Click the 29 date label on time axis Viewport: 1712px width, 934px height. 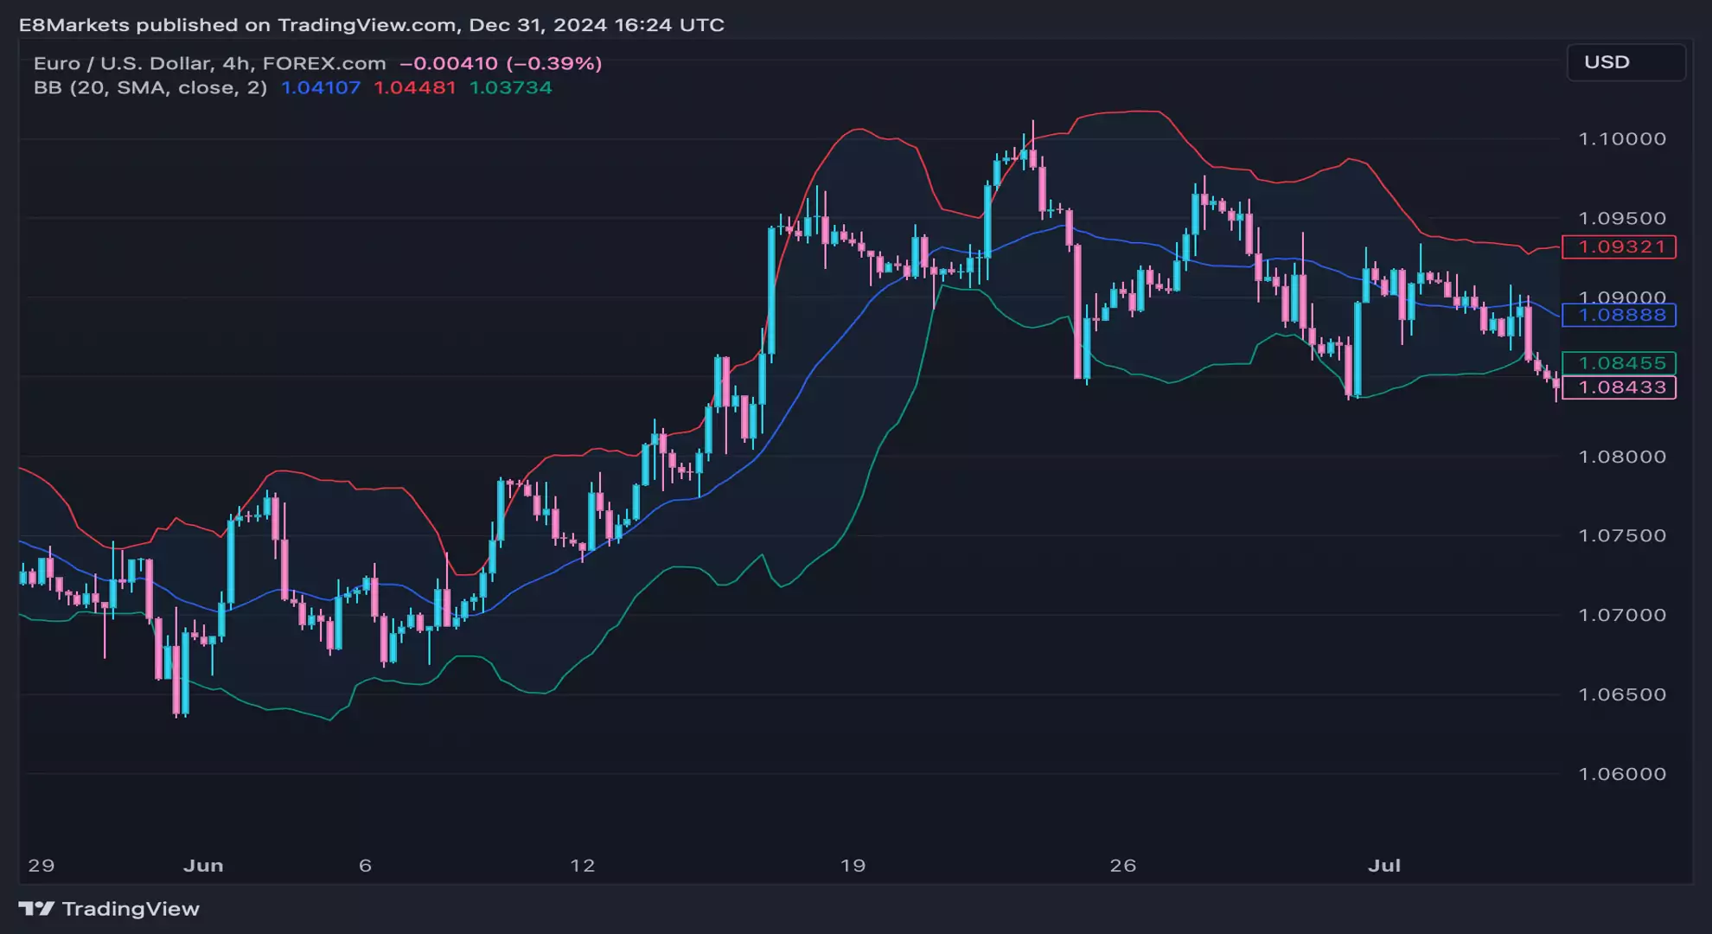coord(41,866)
